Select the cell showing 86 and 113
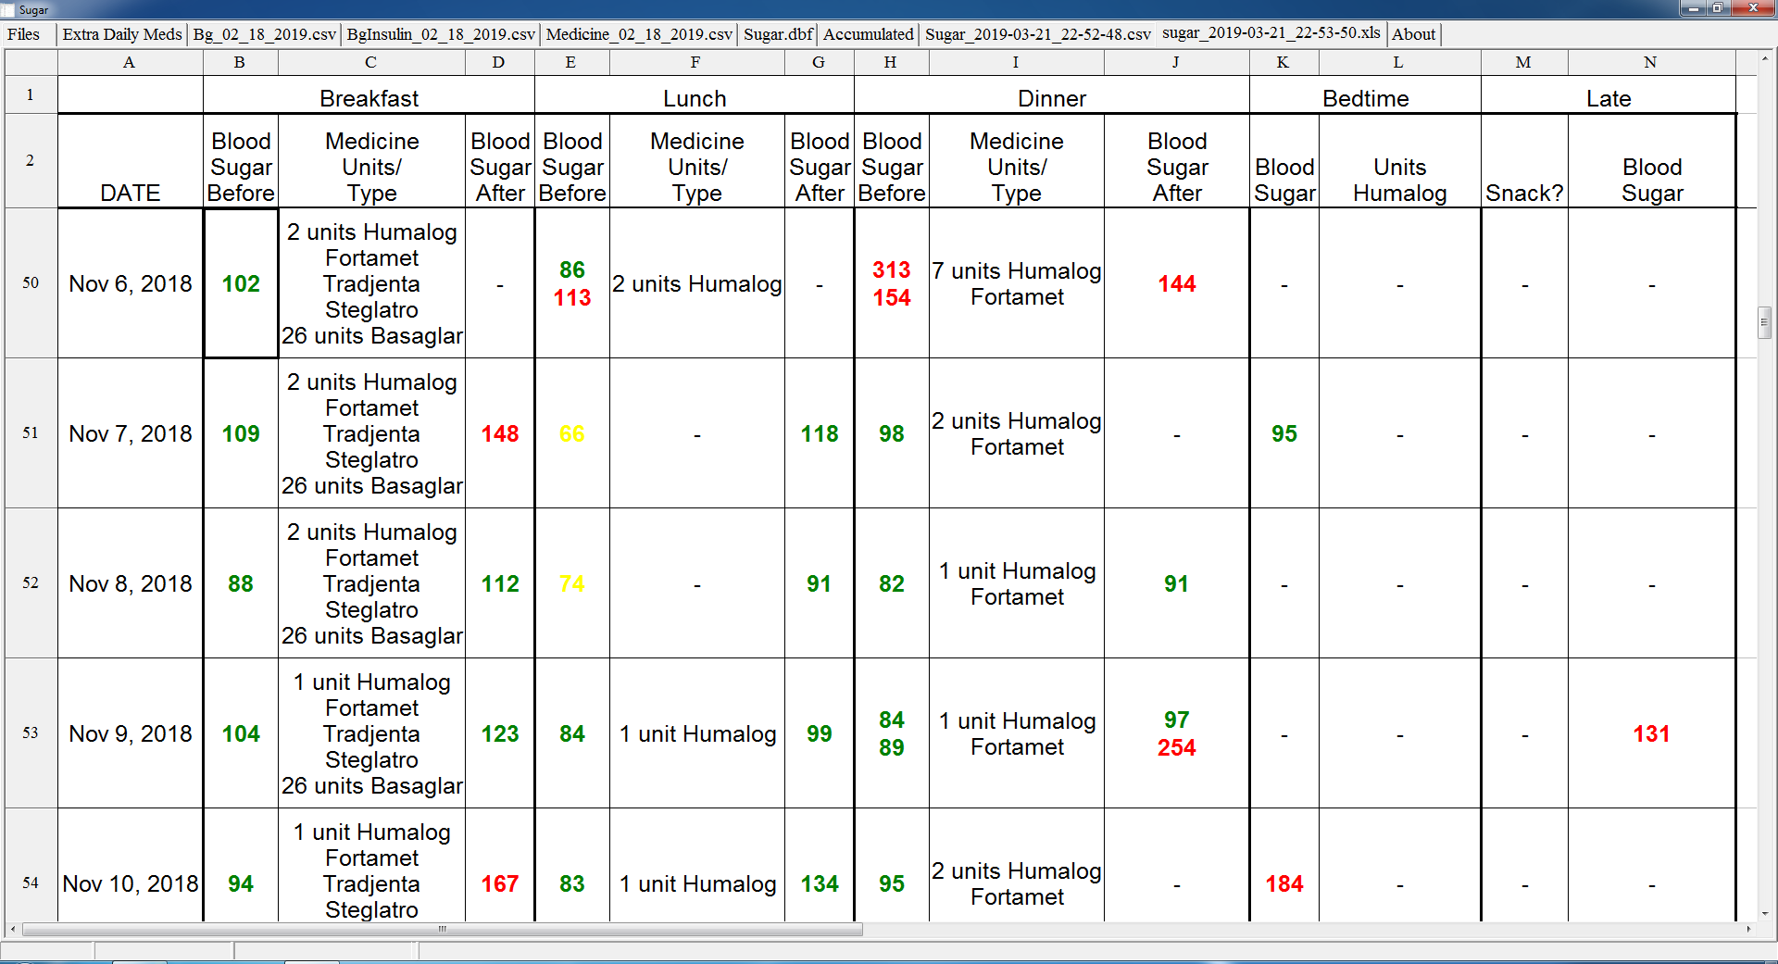1778x964 pixels. click(572, 283)
